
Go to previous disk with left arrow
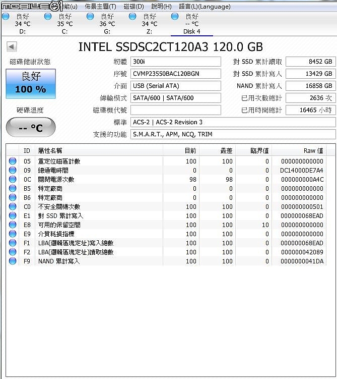(x=12, y=46)
